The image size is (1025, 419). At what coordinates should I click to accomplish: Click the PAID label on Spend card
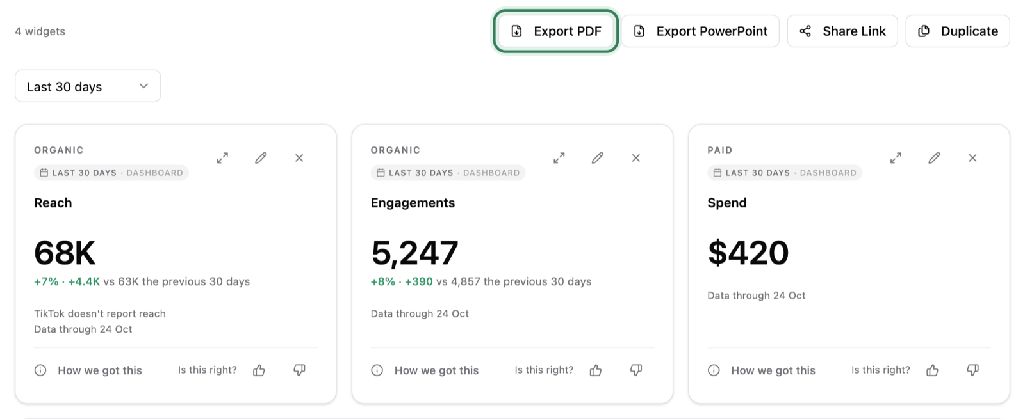pyautogui.click(x=720, y=150)
